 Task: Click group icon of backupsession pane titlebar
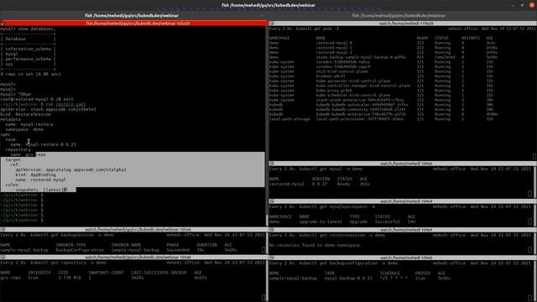coord(3,229)
